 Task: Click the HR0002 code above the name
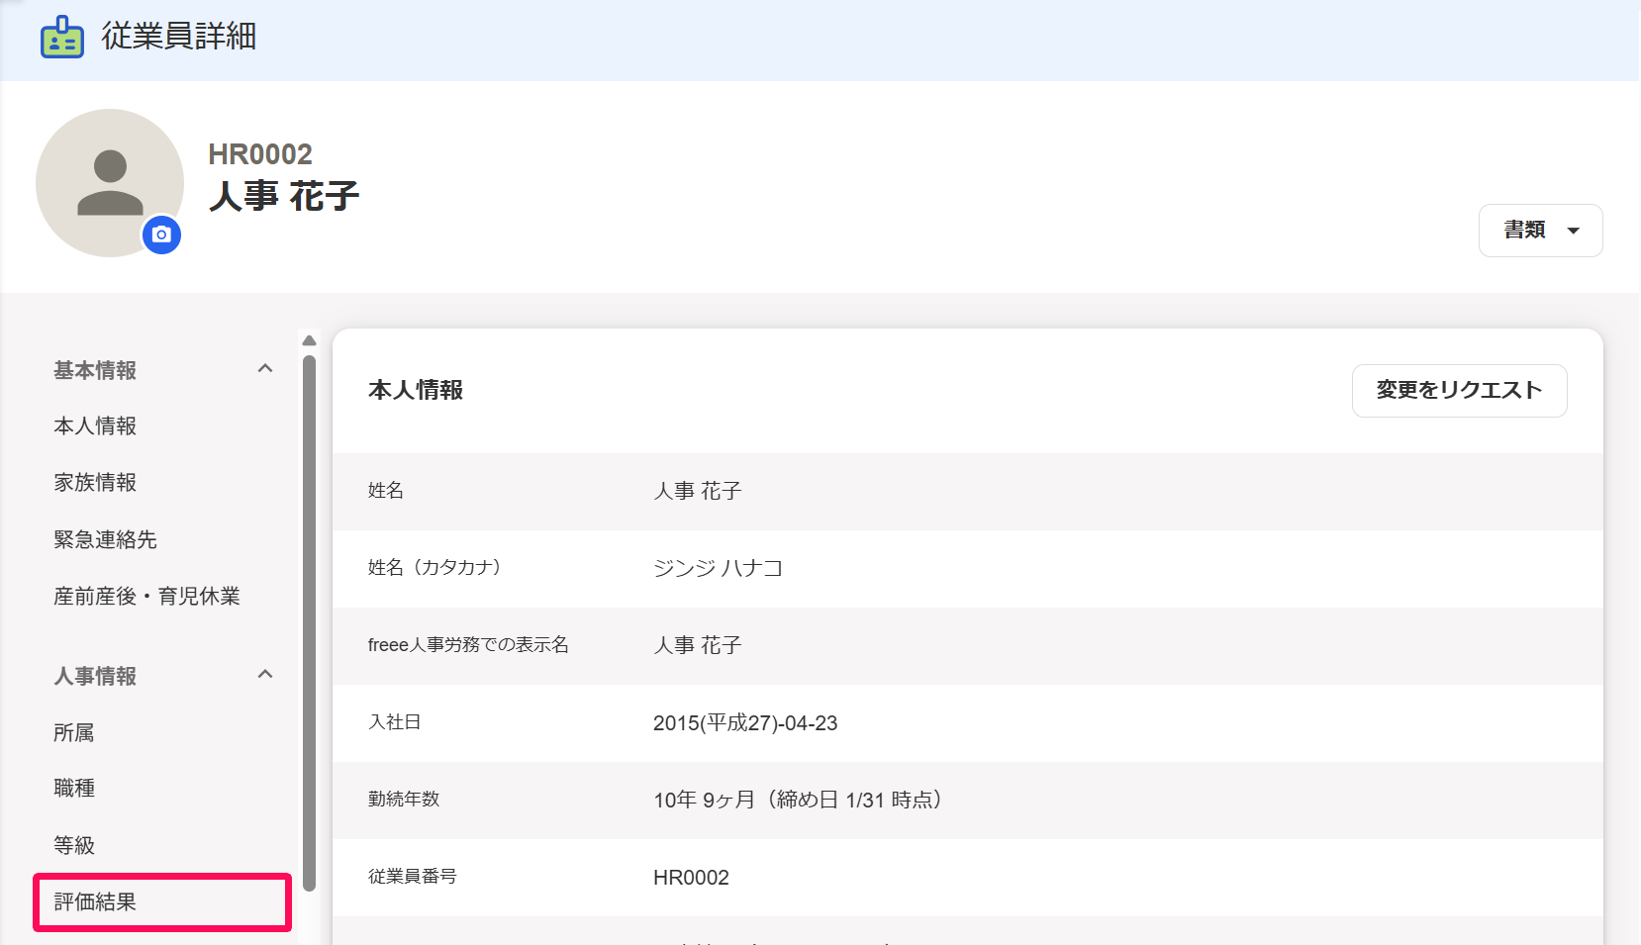coord(260,154)
